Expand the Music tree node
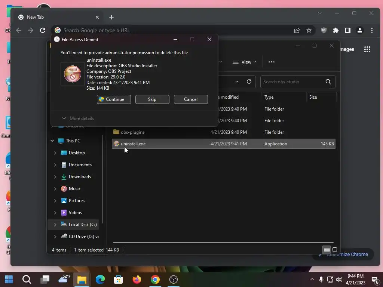 point(55,189)
